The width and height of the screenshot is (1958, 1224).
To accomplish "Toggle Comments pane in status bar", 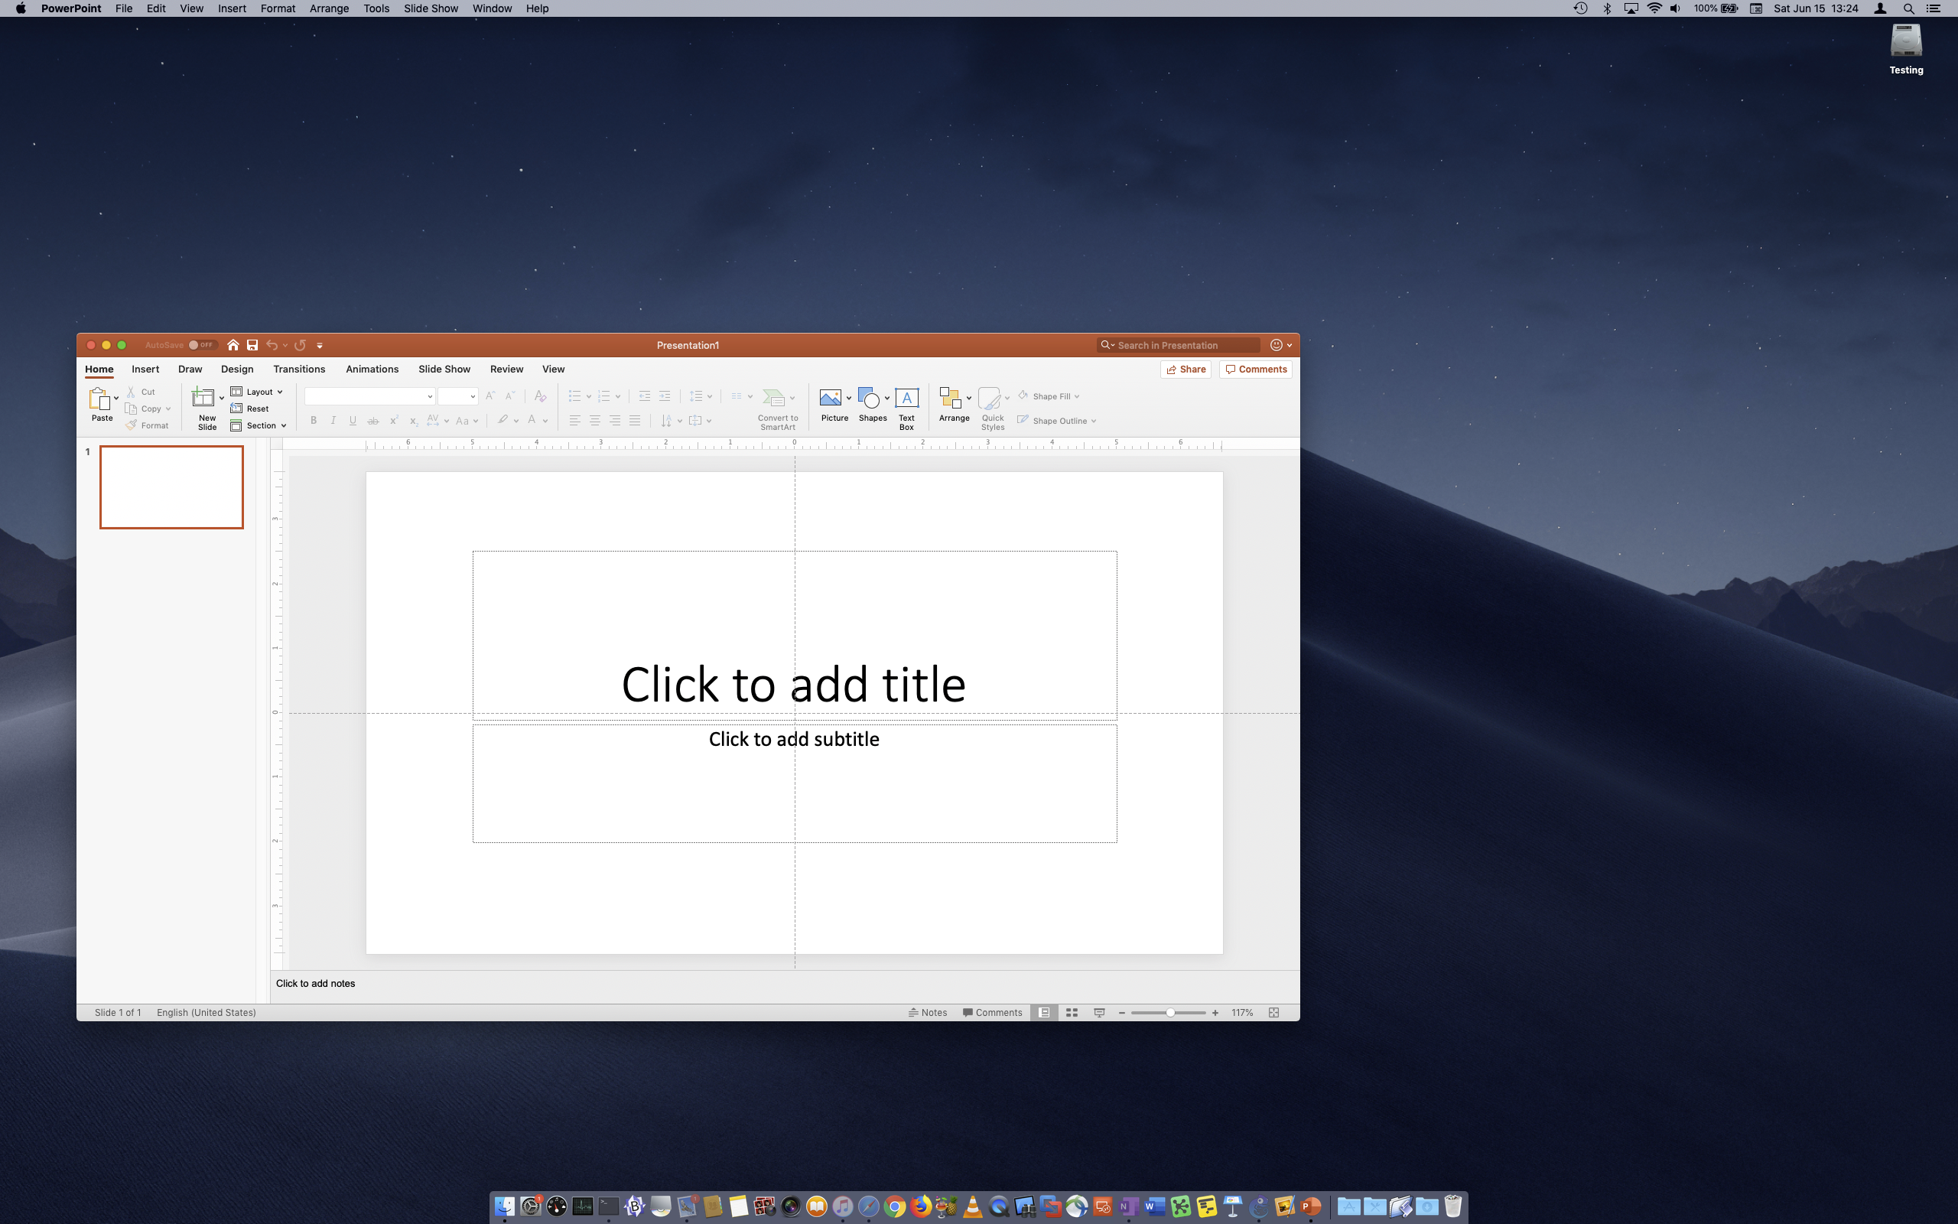I will [992, 1013].
